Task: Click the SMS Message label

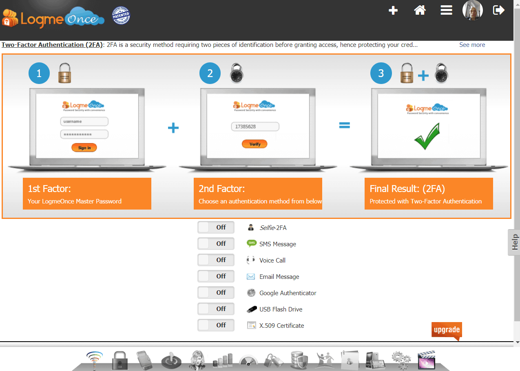Action: [x=278, y=244]
